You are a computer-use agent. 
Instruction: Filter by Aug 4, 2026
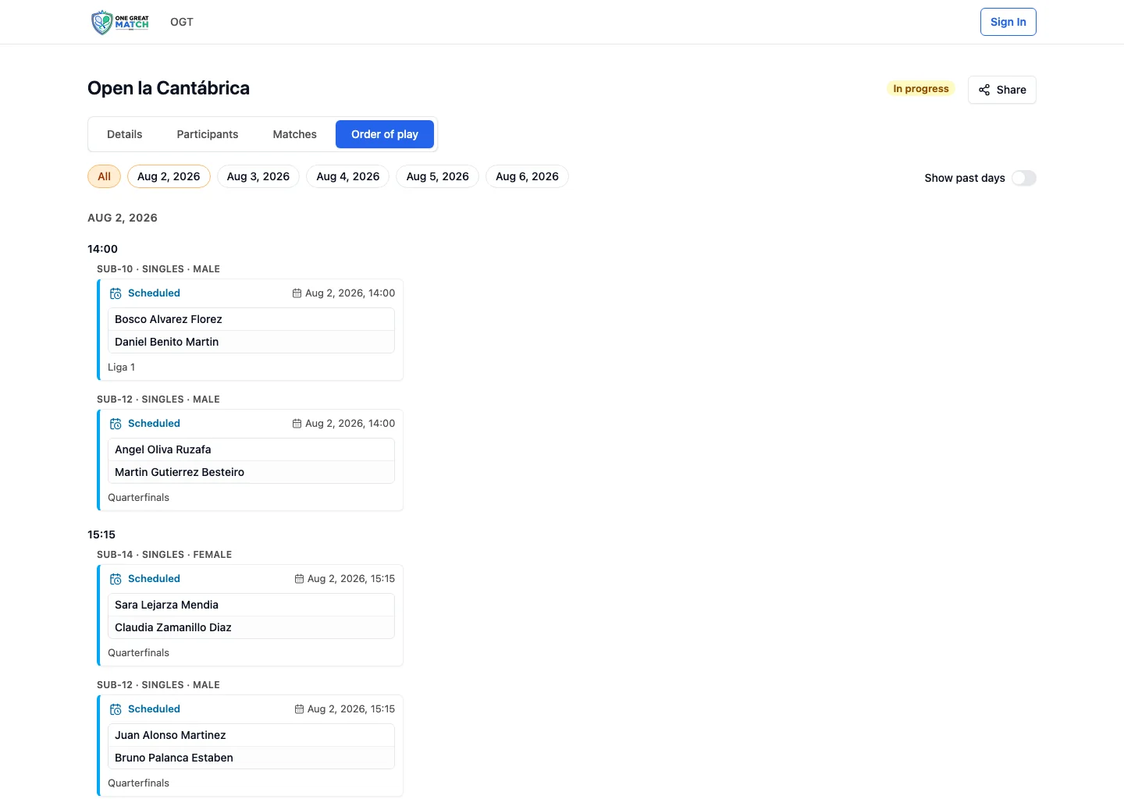[348, 176]
